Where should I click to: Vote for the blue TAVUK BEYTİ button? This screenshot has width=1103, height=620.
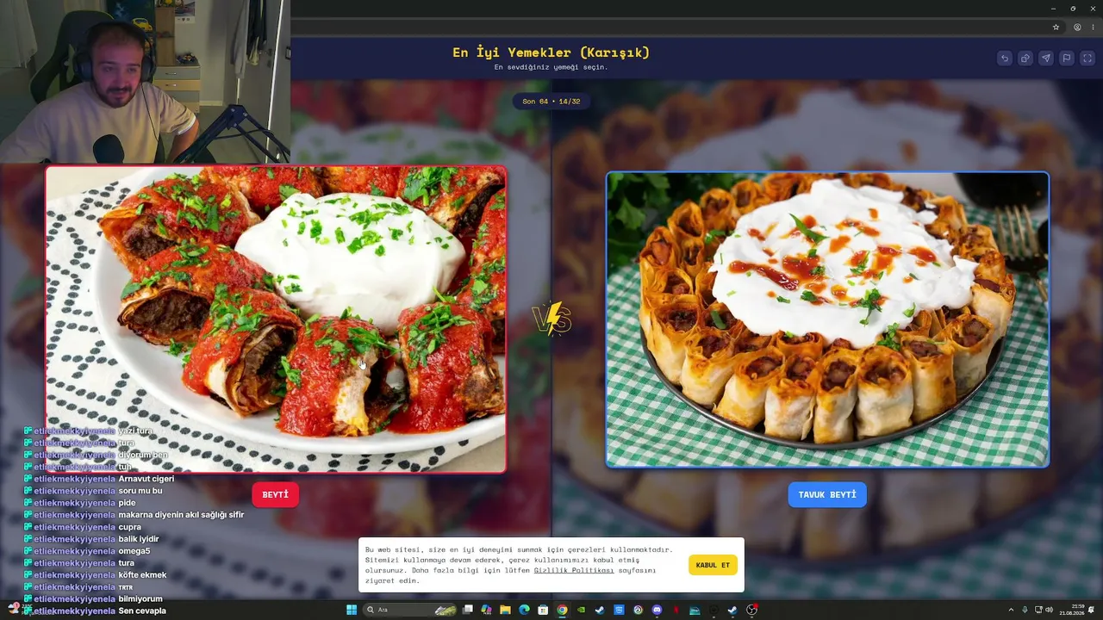pos(827,494)
